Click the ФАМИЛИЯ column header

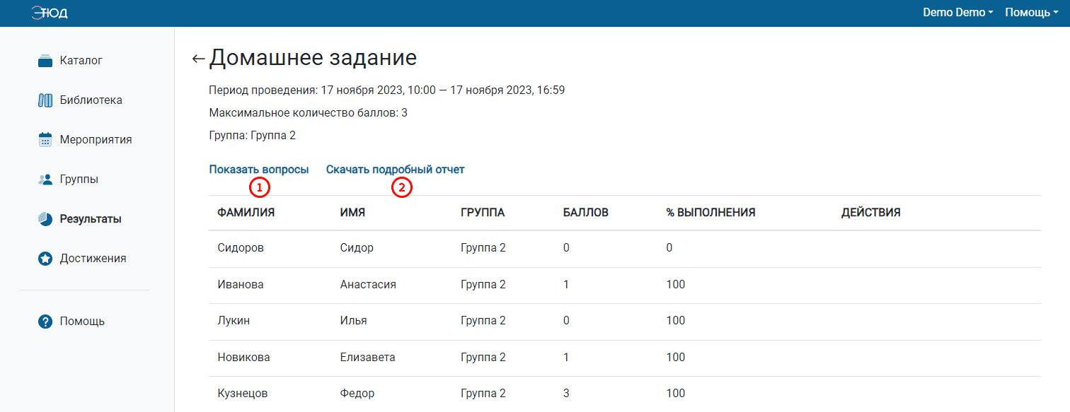coord(246,213)
